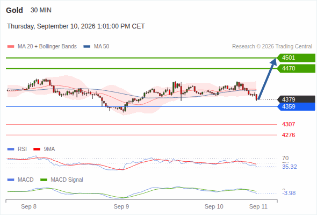Click the RSI legend swatch
Image resolution: width=317 pixels, height=215 pixels.
click(11, 149)
